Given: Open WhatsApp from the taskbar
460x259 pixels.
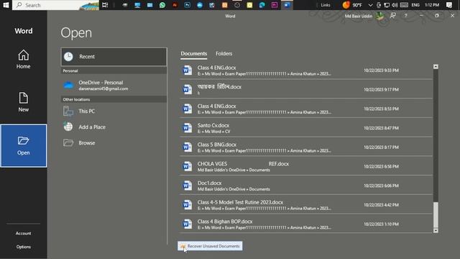Looking at the screenshot, I should pyautogui.click(x=162, y=5).
